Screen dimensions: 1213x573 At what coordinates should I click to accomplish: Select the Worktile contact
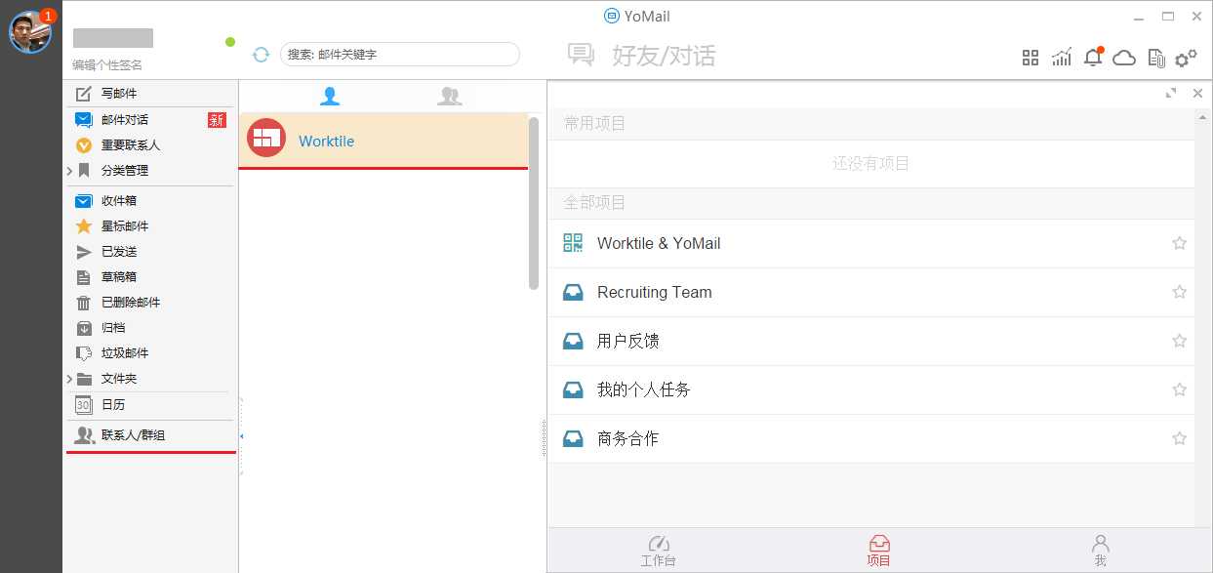(384, 141)
